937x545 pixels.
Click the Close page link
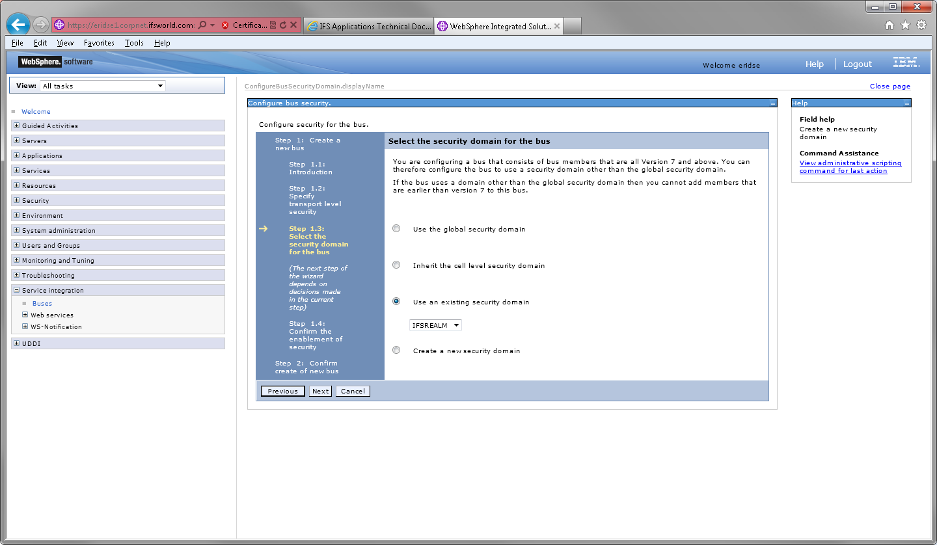890,86
